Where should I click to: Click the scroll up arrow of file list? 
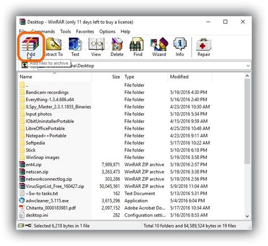tap(247, 76)
